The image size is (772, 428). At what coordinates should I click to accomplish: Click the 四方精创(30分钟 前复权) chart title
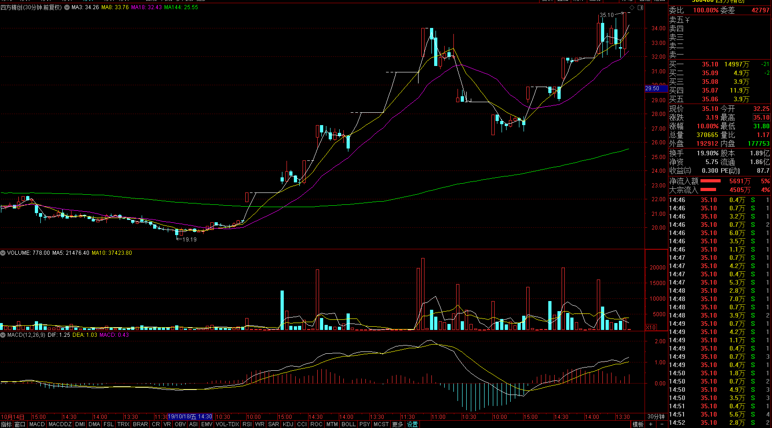coord(31,7)
